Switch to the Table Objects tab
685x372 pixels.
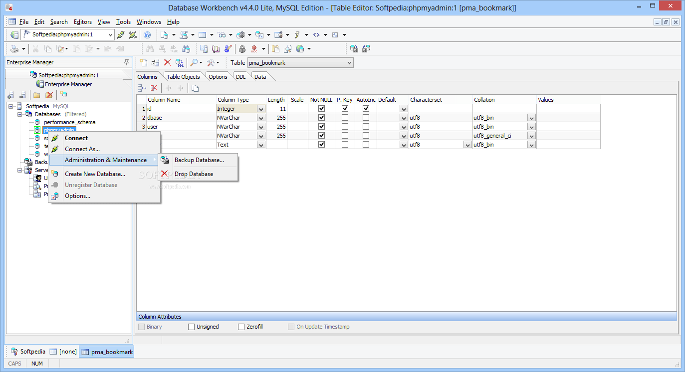pos(183,77)
